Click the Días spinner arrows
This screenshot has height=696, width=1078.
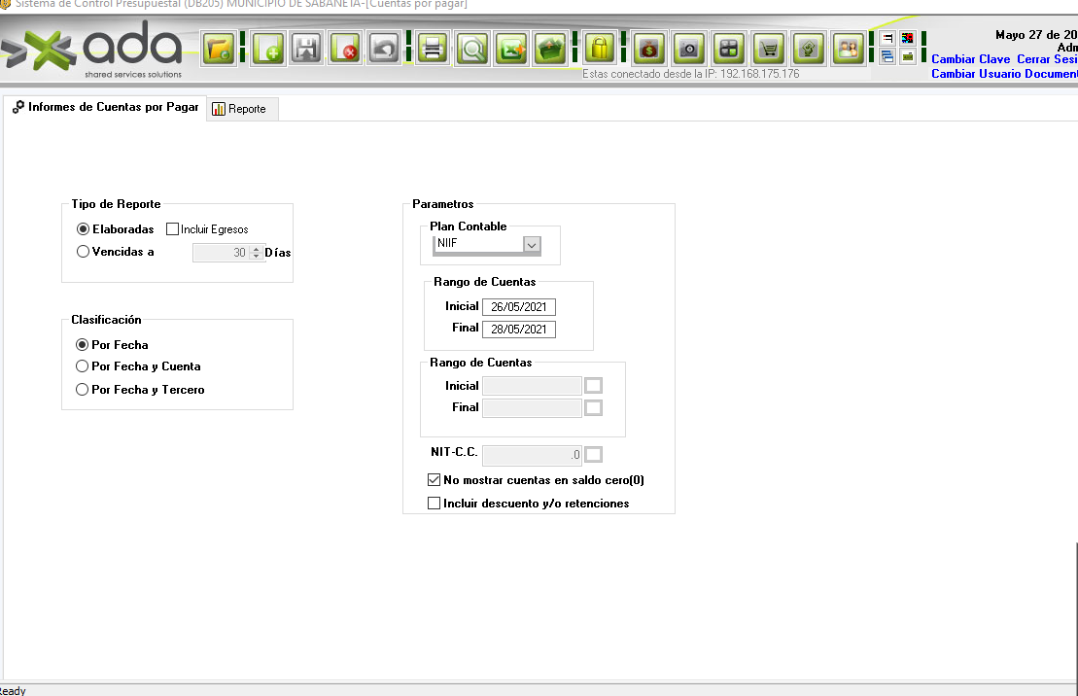coord(257,253)
